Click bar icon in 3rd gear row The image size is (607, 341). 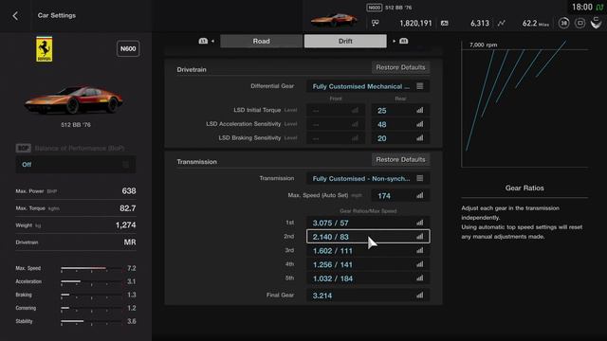(419, 250)
